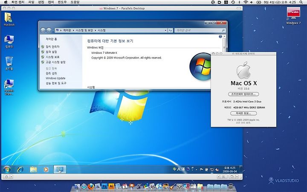Open Safari from the Dock
Image resolution: width=307 pixels, height=192 pixels.
84,186
